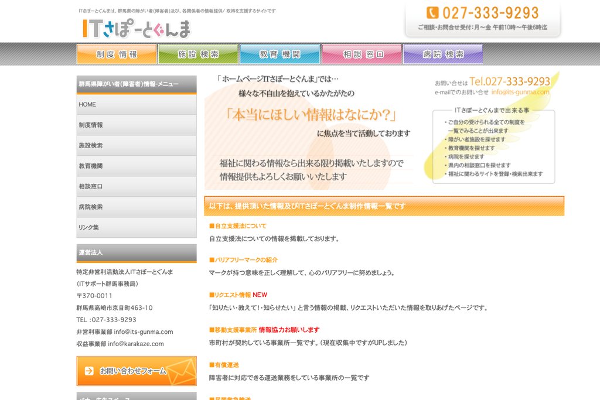Viewport: 600px width, 400px height.
Task: Open the 施設検索 green navigation tab
Action: 198,54
